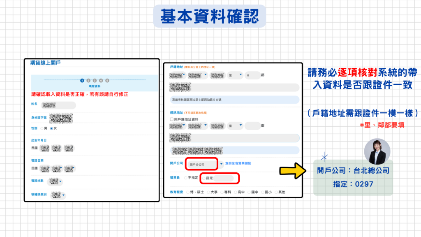Click the salesperson portrait photo

(377, 151)
